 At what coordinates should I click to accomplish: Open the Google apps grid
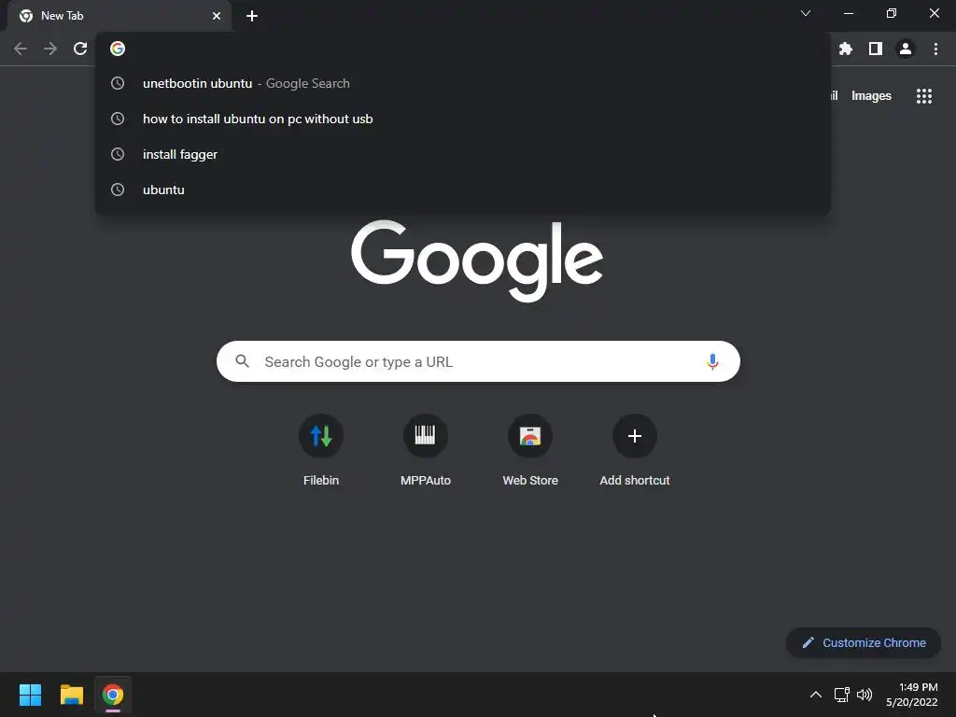(x=924, y=96)
